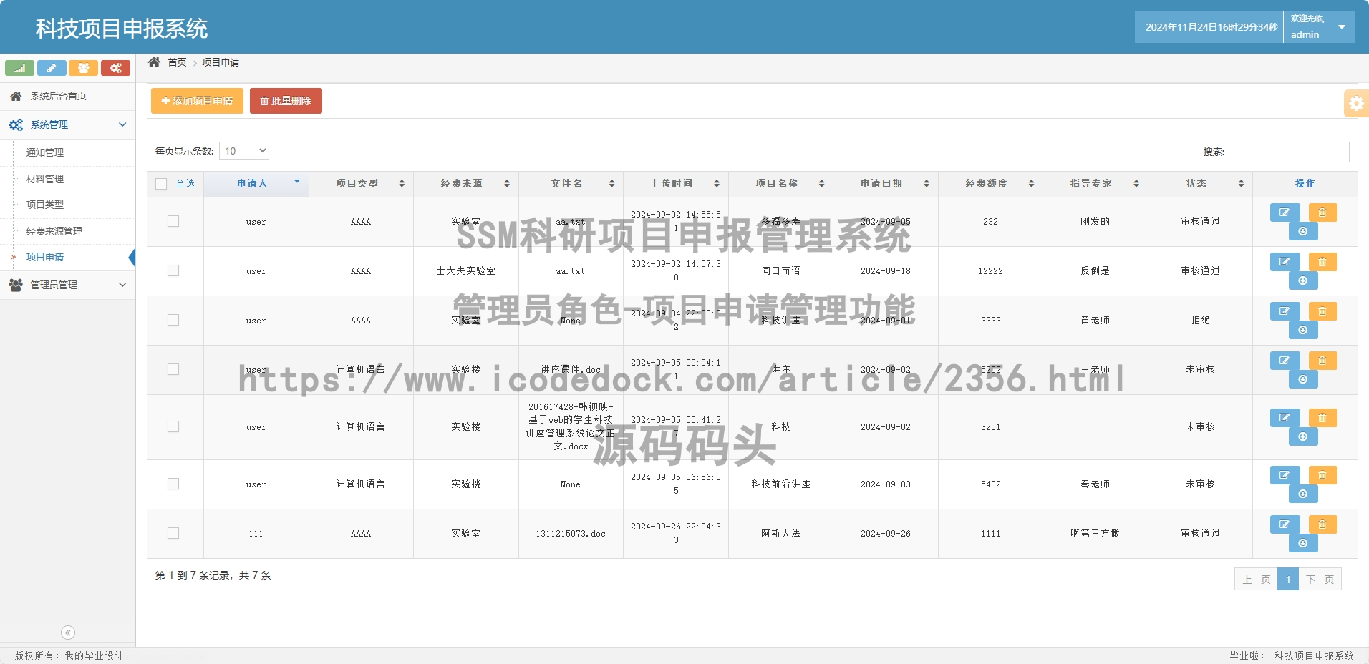Tick the 全选 select-all checkbox
Viewport: 1369px width, 664px height.
tap(161, 184)
